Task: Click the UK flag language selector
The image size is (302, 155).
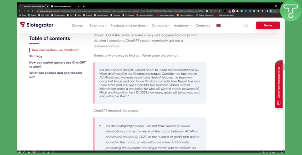Action: (x=219, y=25)
